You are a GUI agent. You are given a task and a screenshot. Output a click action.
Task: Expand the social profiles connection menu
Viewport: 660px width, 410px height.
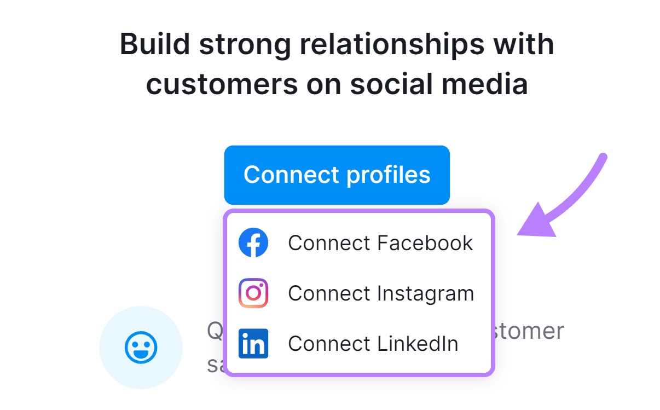(x=337, y=175)
